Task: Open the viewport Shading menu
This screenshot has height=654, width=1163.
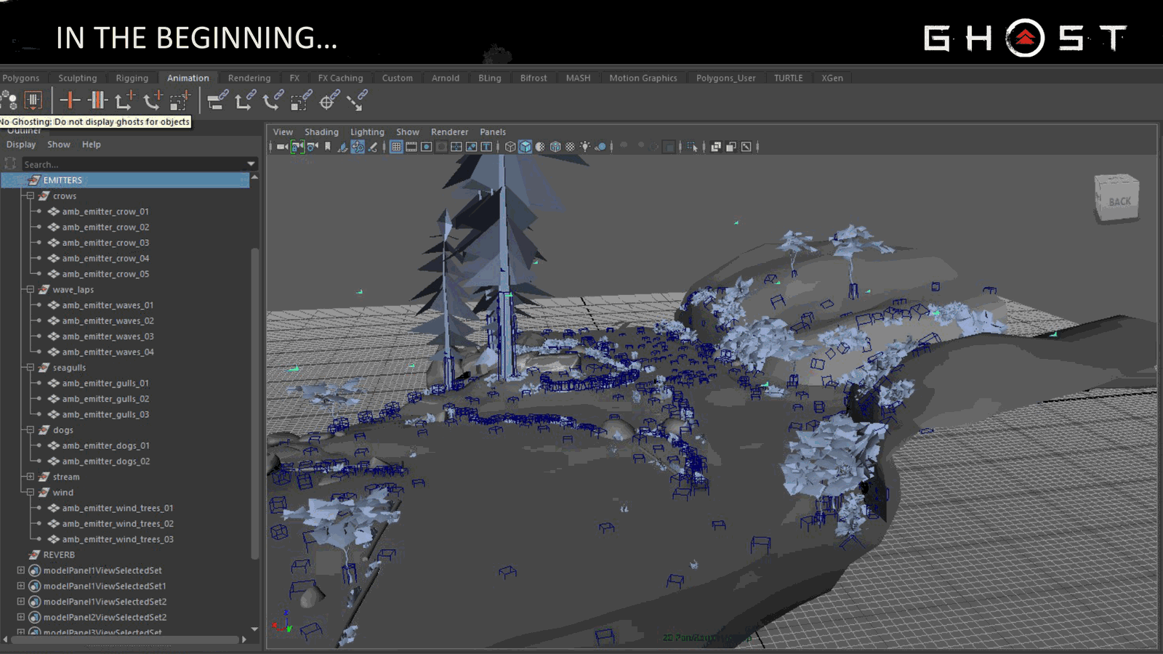Action: (321, 132)
